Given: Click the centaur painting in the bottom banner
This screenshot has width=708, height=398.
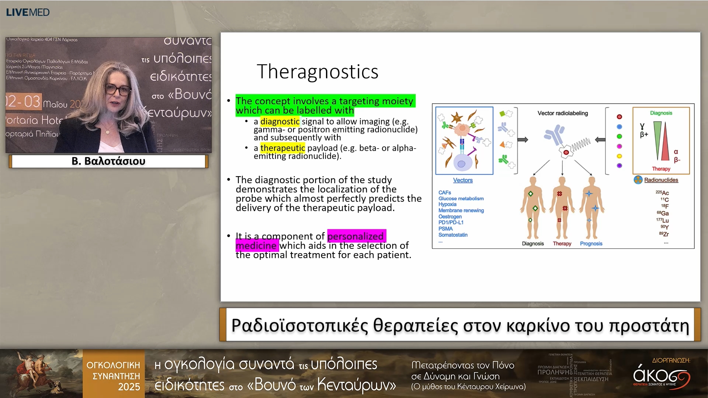Looking at the screenshot, I should (41, 374).
